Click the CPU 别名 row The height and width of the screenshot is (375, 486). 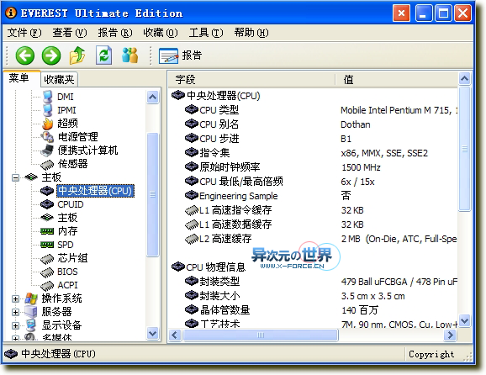pyautogui.click(x=313, y=124)
